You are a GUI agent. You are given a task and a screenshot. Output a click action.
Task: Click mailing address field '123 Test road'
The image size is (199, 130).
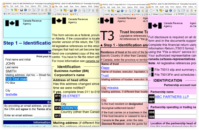pos(28,79)
